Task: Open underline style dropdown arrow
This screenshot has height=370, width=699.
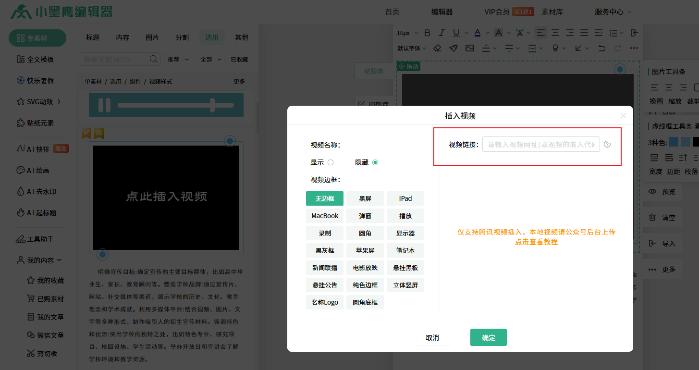Action: point(466,33)
